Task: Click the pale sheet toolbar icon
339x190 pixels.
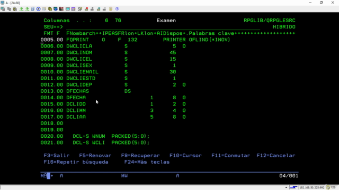Action: [44, 9]
